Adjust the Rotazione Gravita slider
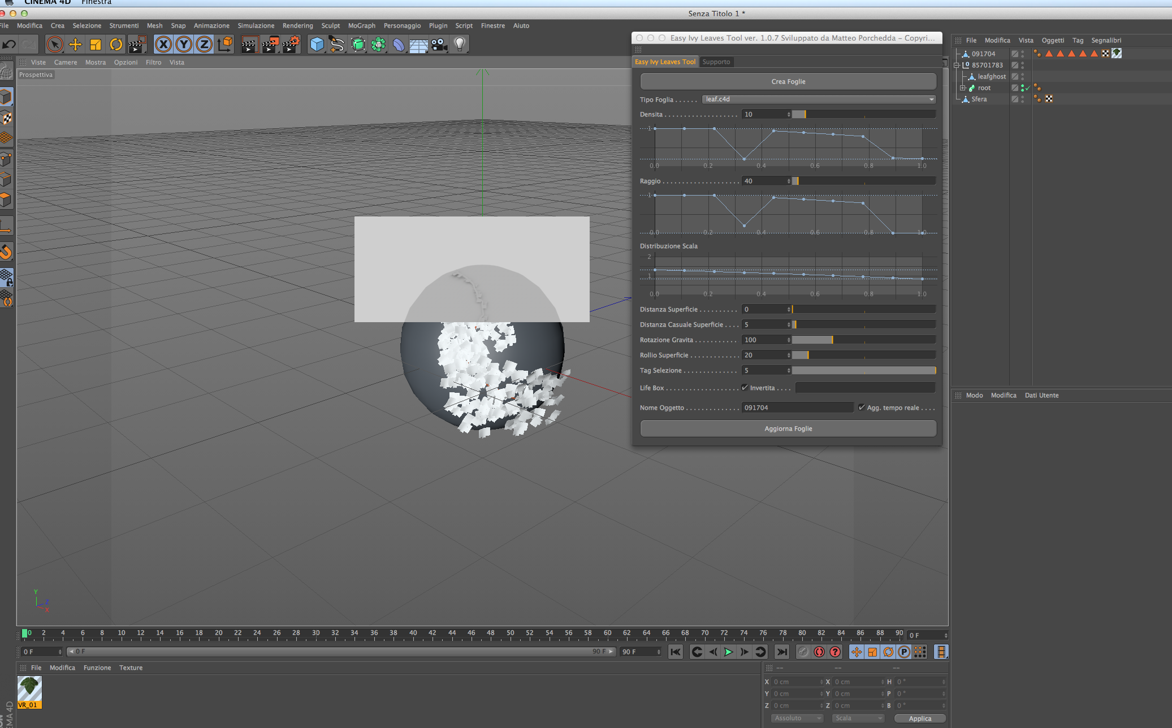This screenshot has height=728, width=1172. (x=832, y=340)
